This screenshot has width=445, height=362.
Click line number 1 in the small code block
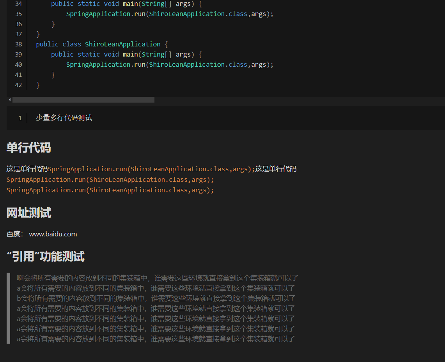pyautogui.click(x=20, y=117)
